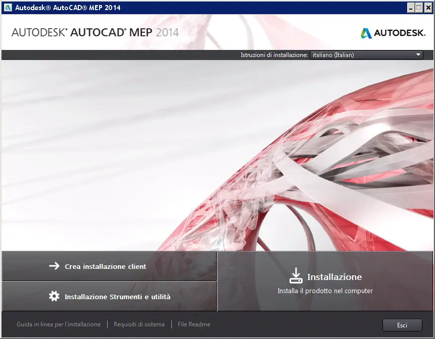
Task: Click the arrow icon beside Crea installazione client
Action: coord(54,266)
